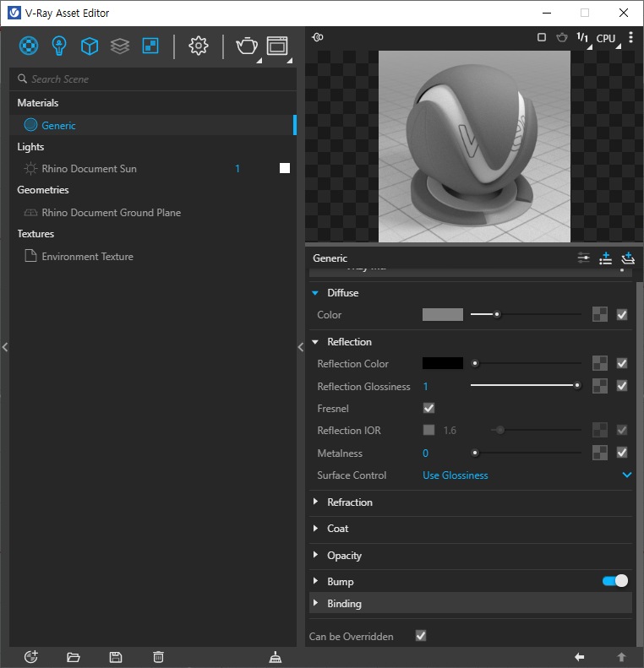The image size is (644, 668).
Task: Uncheck Can be Overridden checkbox
Action: (421, 636)
